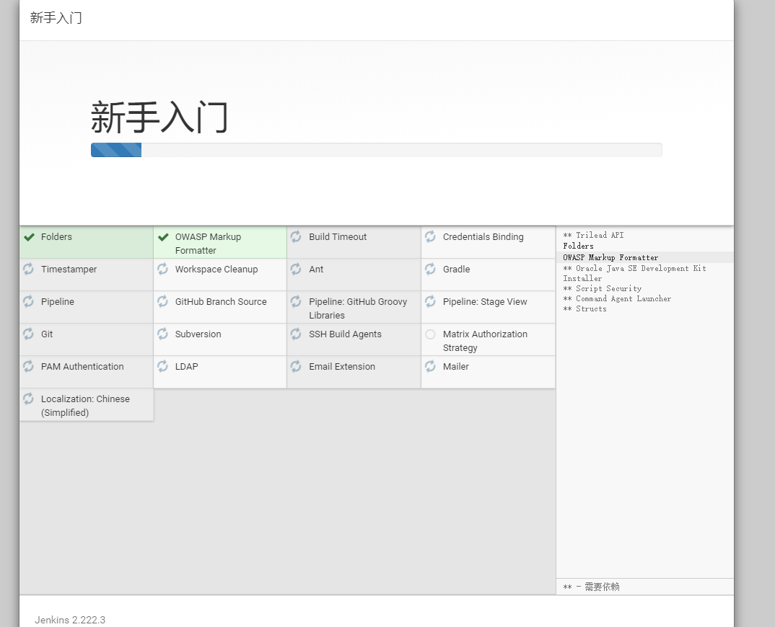Select the SSH Build Agents label

click(x=345, y=334)
